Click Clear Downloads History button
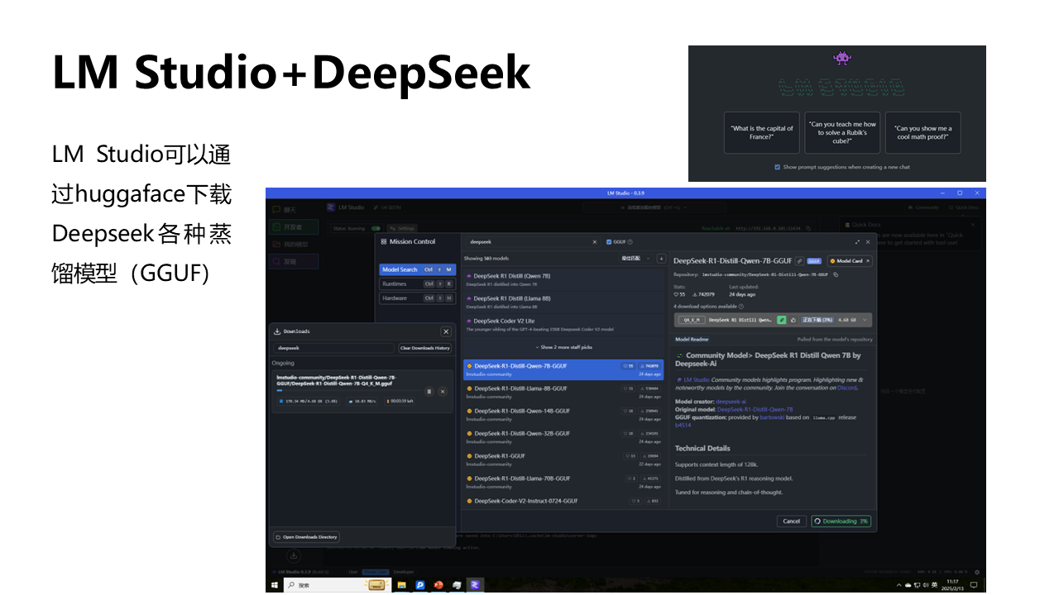Screen dimensions: 1059x595 click(x=425, y=348)
